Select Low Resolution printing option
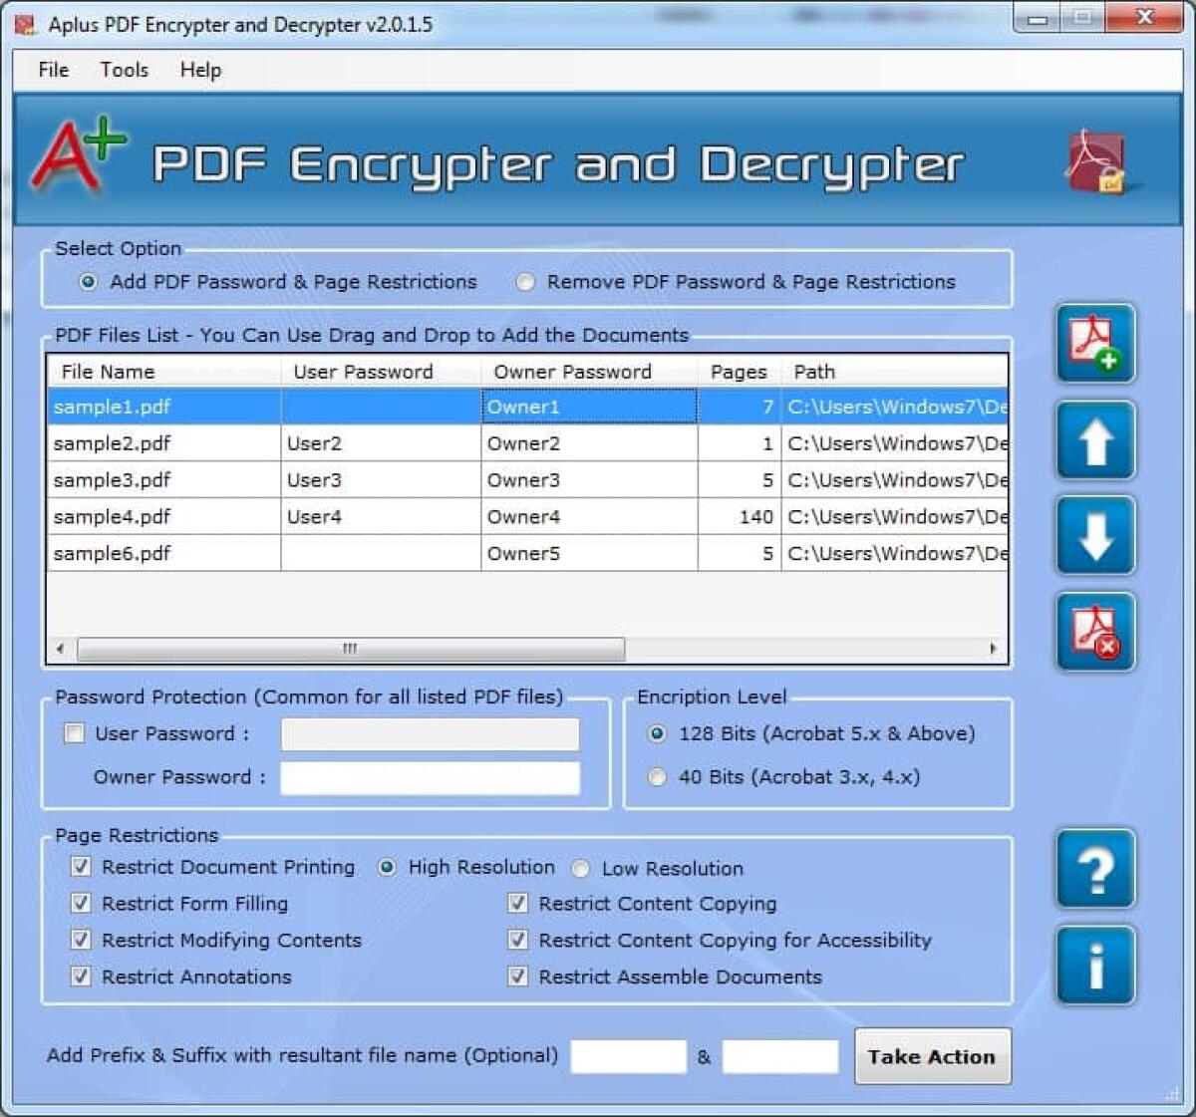This screenshot has width=1196, height=1117. (580, 869)
